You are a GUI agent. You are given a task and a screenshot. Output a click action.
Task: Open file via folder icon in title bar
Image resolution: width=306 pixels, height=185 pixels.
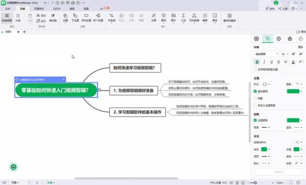[63, 3]
